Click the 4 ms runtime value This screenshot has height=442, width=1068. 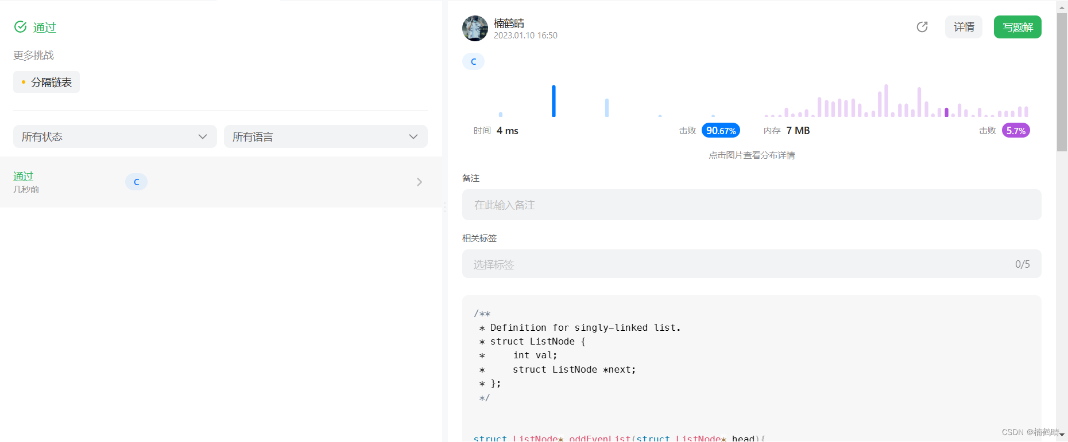[x=508, y=131]
